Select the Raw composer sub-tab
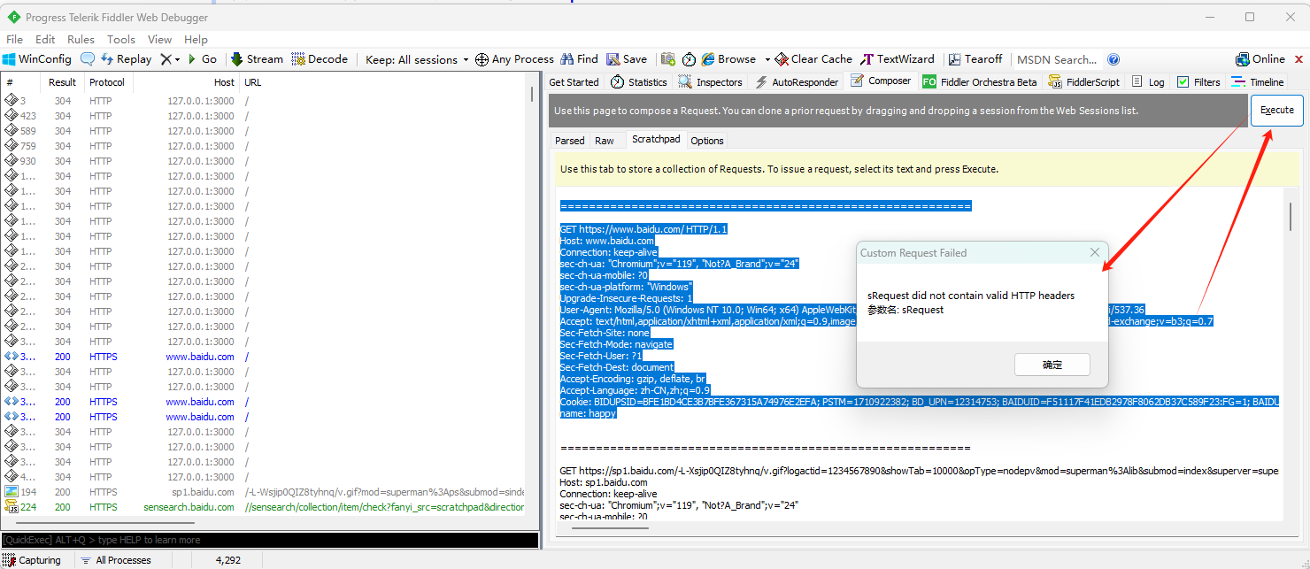 (605, 141)
